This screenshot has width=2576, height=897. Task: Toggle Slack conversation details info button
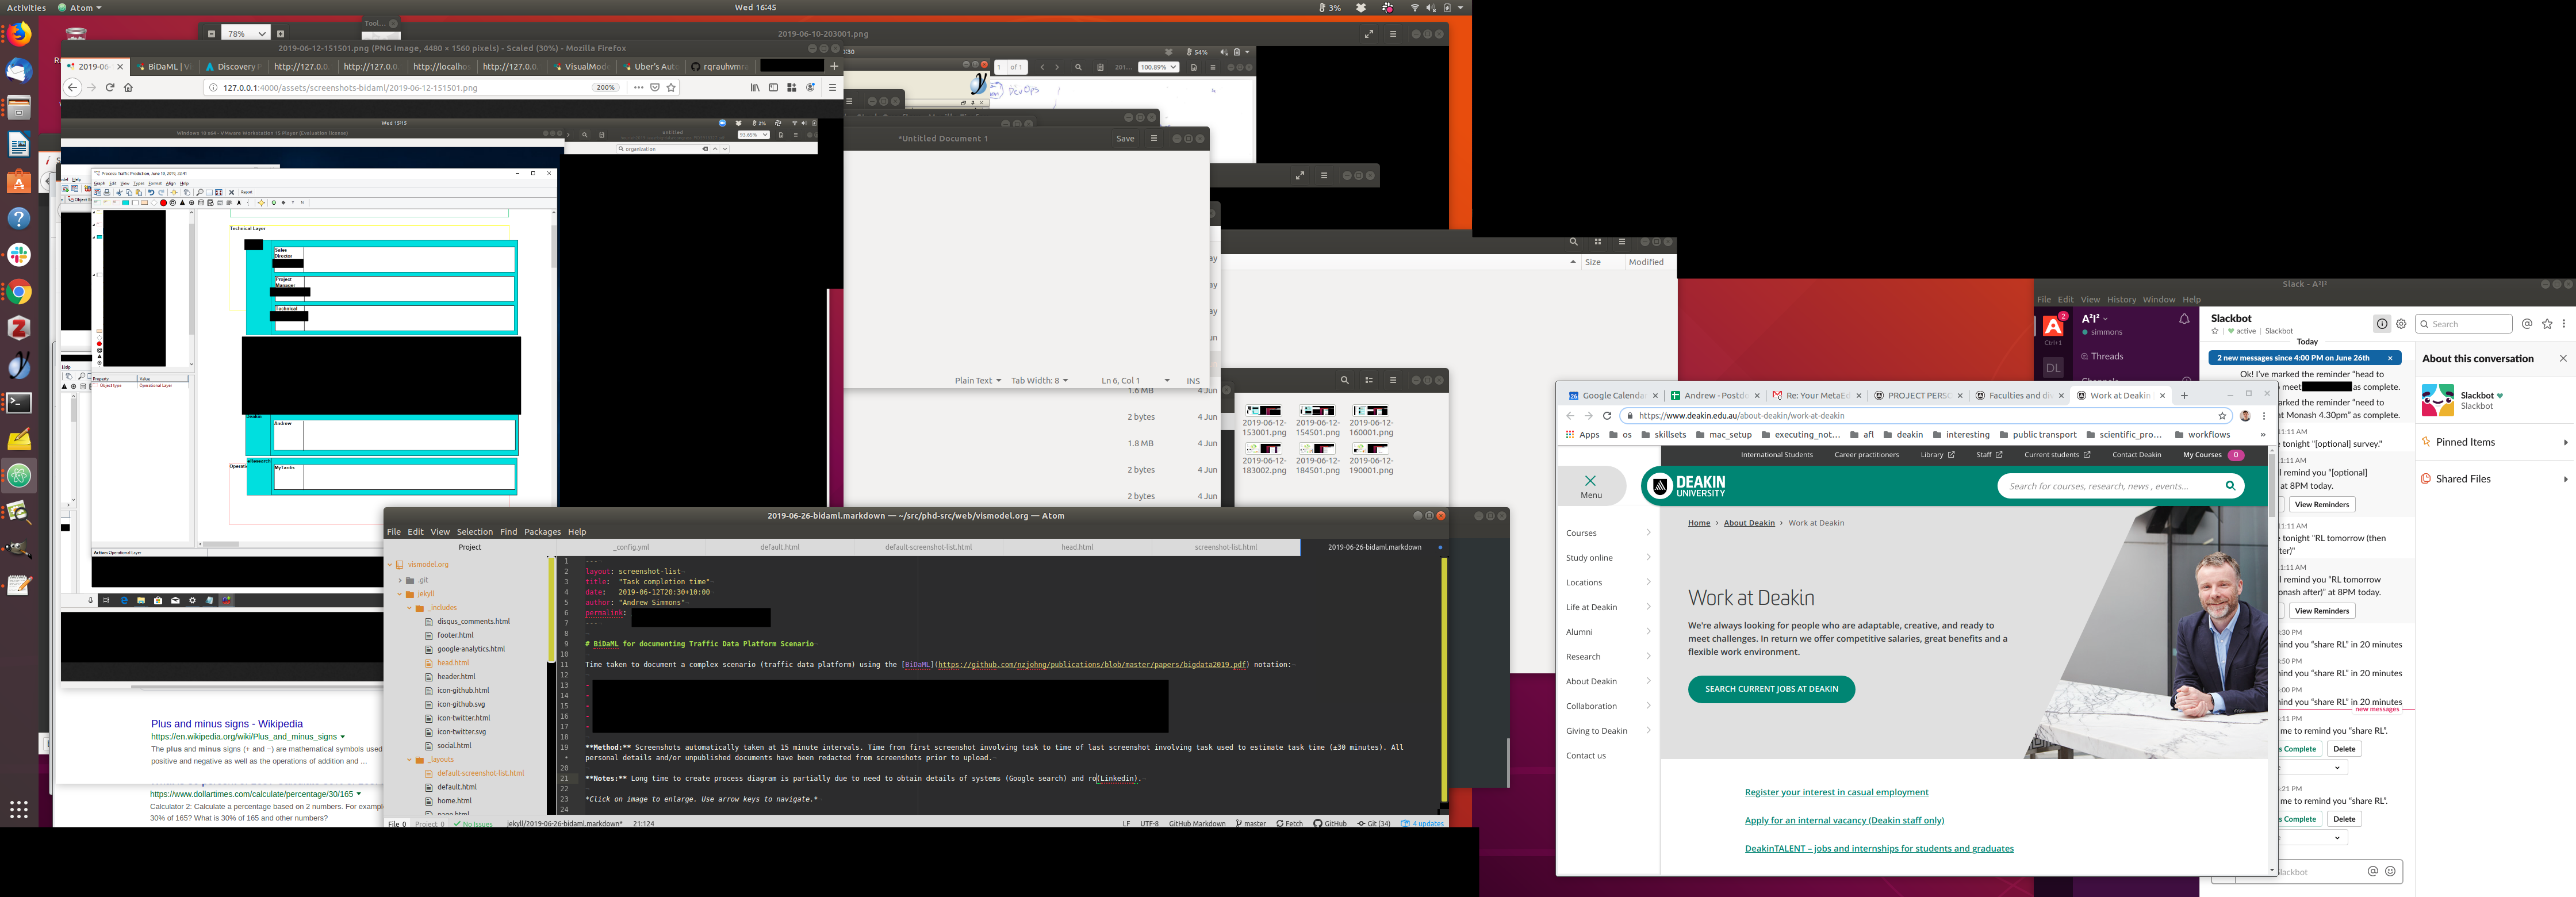pyautogui.click(x=2382, y=324)
